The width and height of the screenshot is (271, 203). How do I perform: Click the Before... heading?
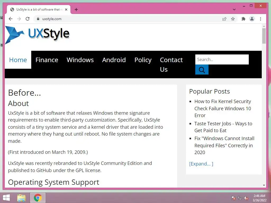coord(24,93)
